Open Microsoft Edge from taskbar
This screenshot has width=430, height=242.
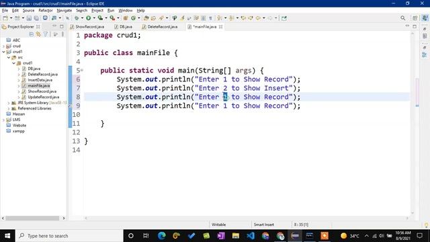coord(161,236)
